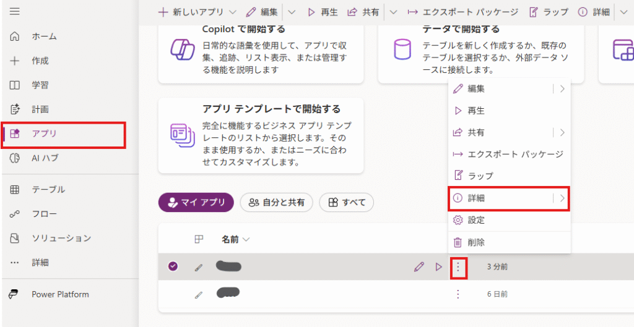Switch to the マイ アプリ filter
The height and width of the screenshot is (327, 634).
196,202
